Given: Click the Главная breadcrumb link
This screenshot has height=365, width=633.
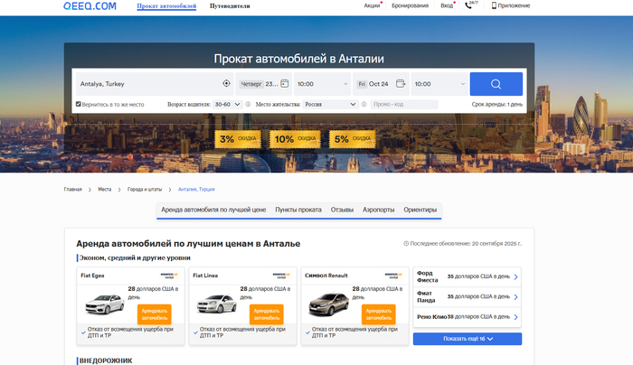Looking at the screenshot, I should pyautogui.click(x=72, y=190).
